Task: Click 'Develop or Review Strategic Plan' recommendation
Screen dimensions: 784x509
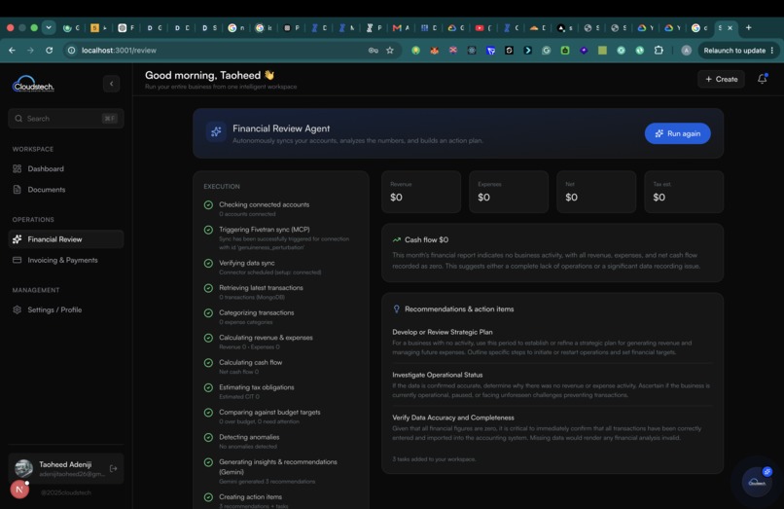Action: 443,332
